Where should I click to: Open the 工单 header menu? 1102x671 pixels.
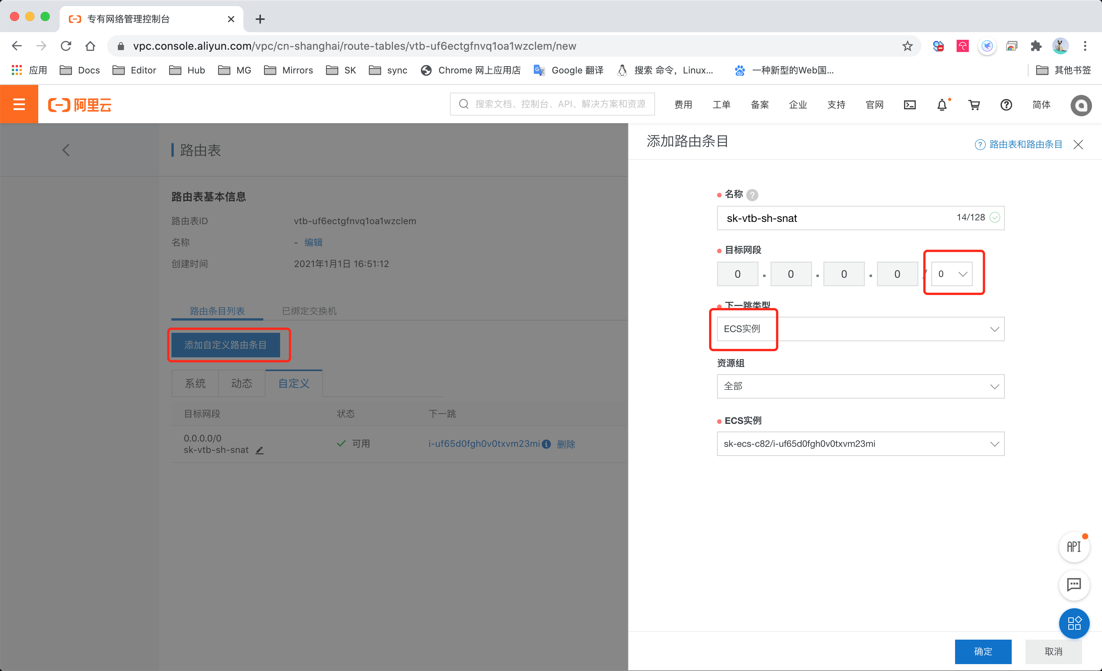[721, 104]
